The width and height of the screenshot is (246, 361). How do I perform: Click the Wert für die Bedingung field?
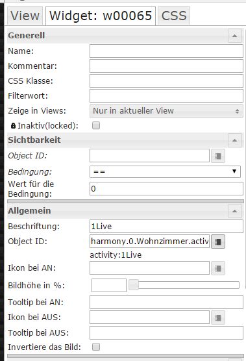[166, 188]
